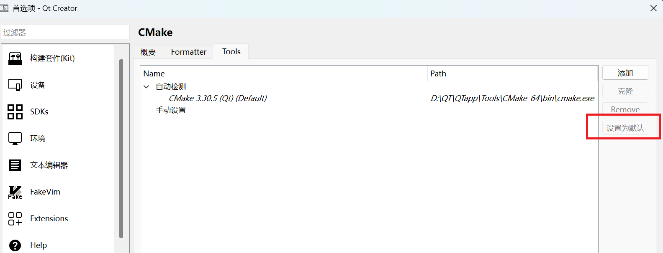The image size is (663, 253).
Task: Collapse the 自动检测 tree group
Action: (146, 87)
